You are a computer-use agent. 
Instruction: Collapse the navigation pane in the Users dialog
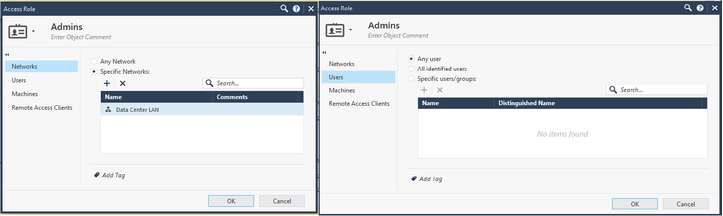(324, 52)
